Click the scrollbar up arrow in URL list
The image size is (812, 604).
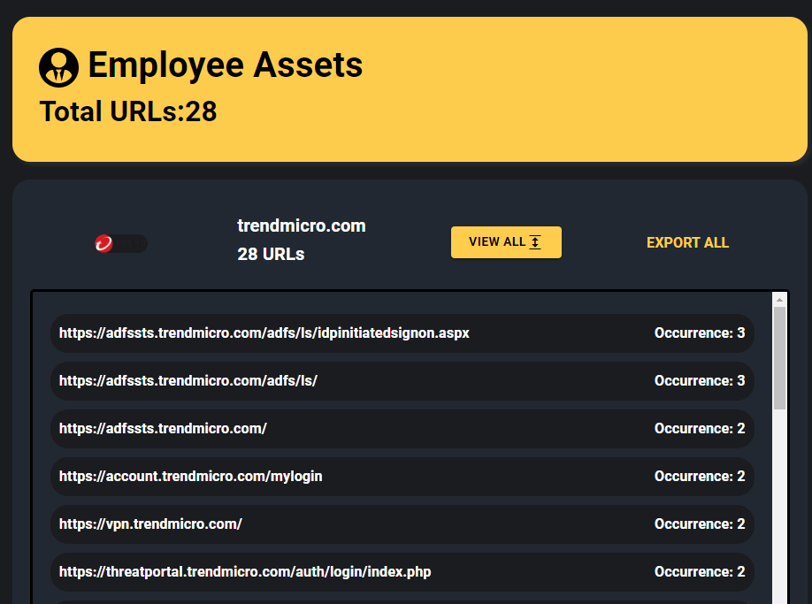[779, 300]
